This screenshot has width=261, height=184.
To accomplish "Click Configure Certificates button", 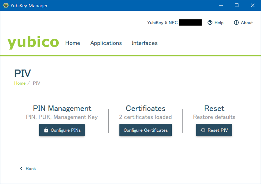I will tap(145, 130).
